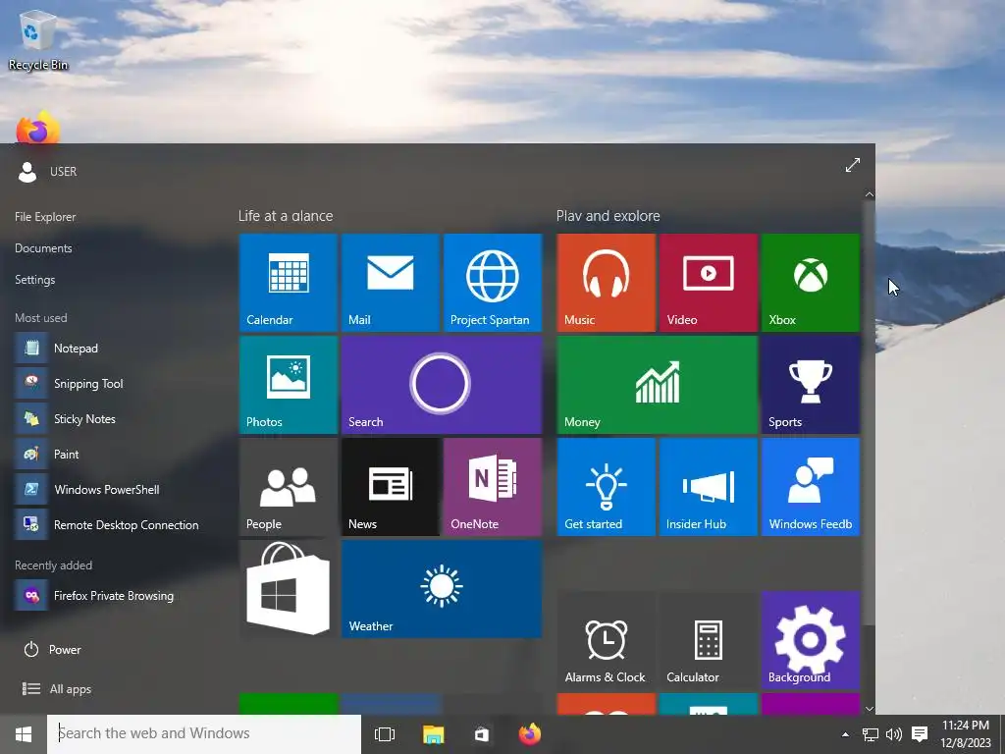Viewport: 1005px width, 754px height.
Task: Click the Start menu scrollbar thumb
Action: 870,412
